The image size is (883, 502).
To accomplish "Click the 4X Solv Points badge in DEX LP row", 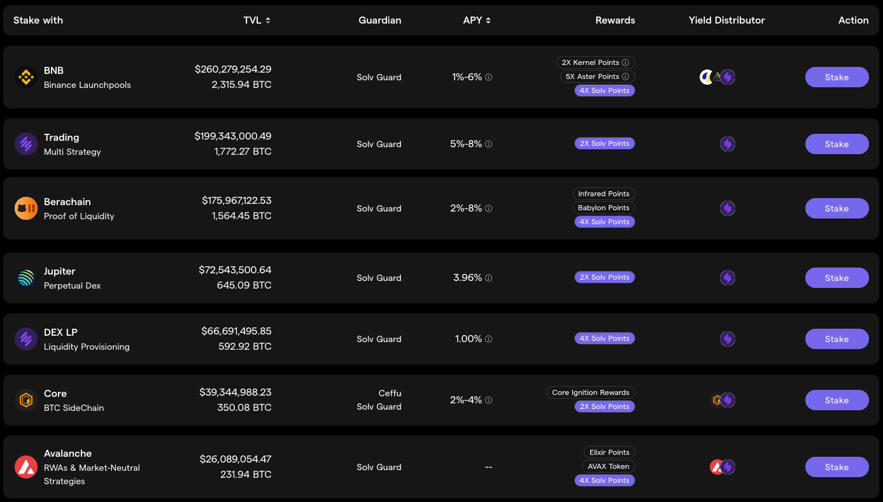I will (x=605, y=338).
